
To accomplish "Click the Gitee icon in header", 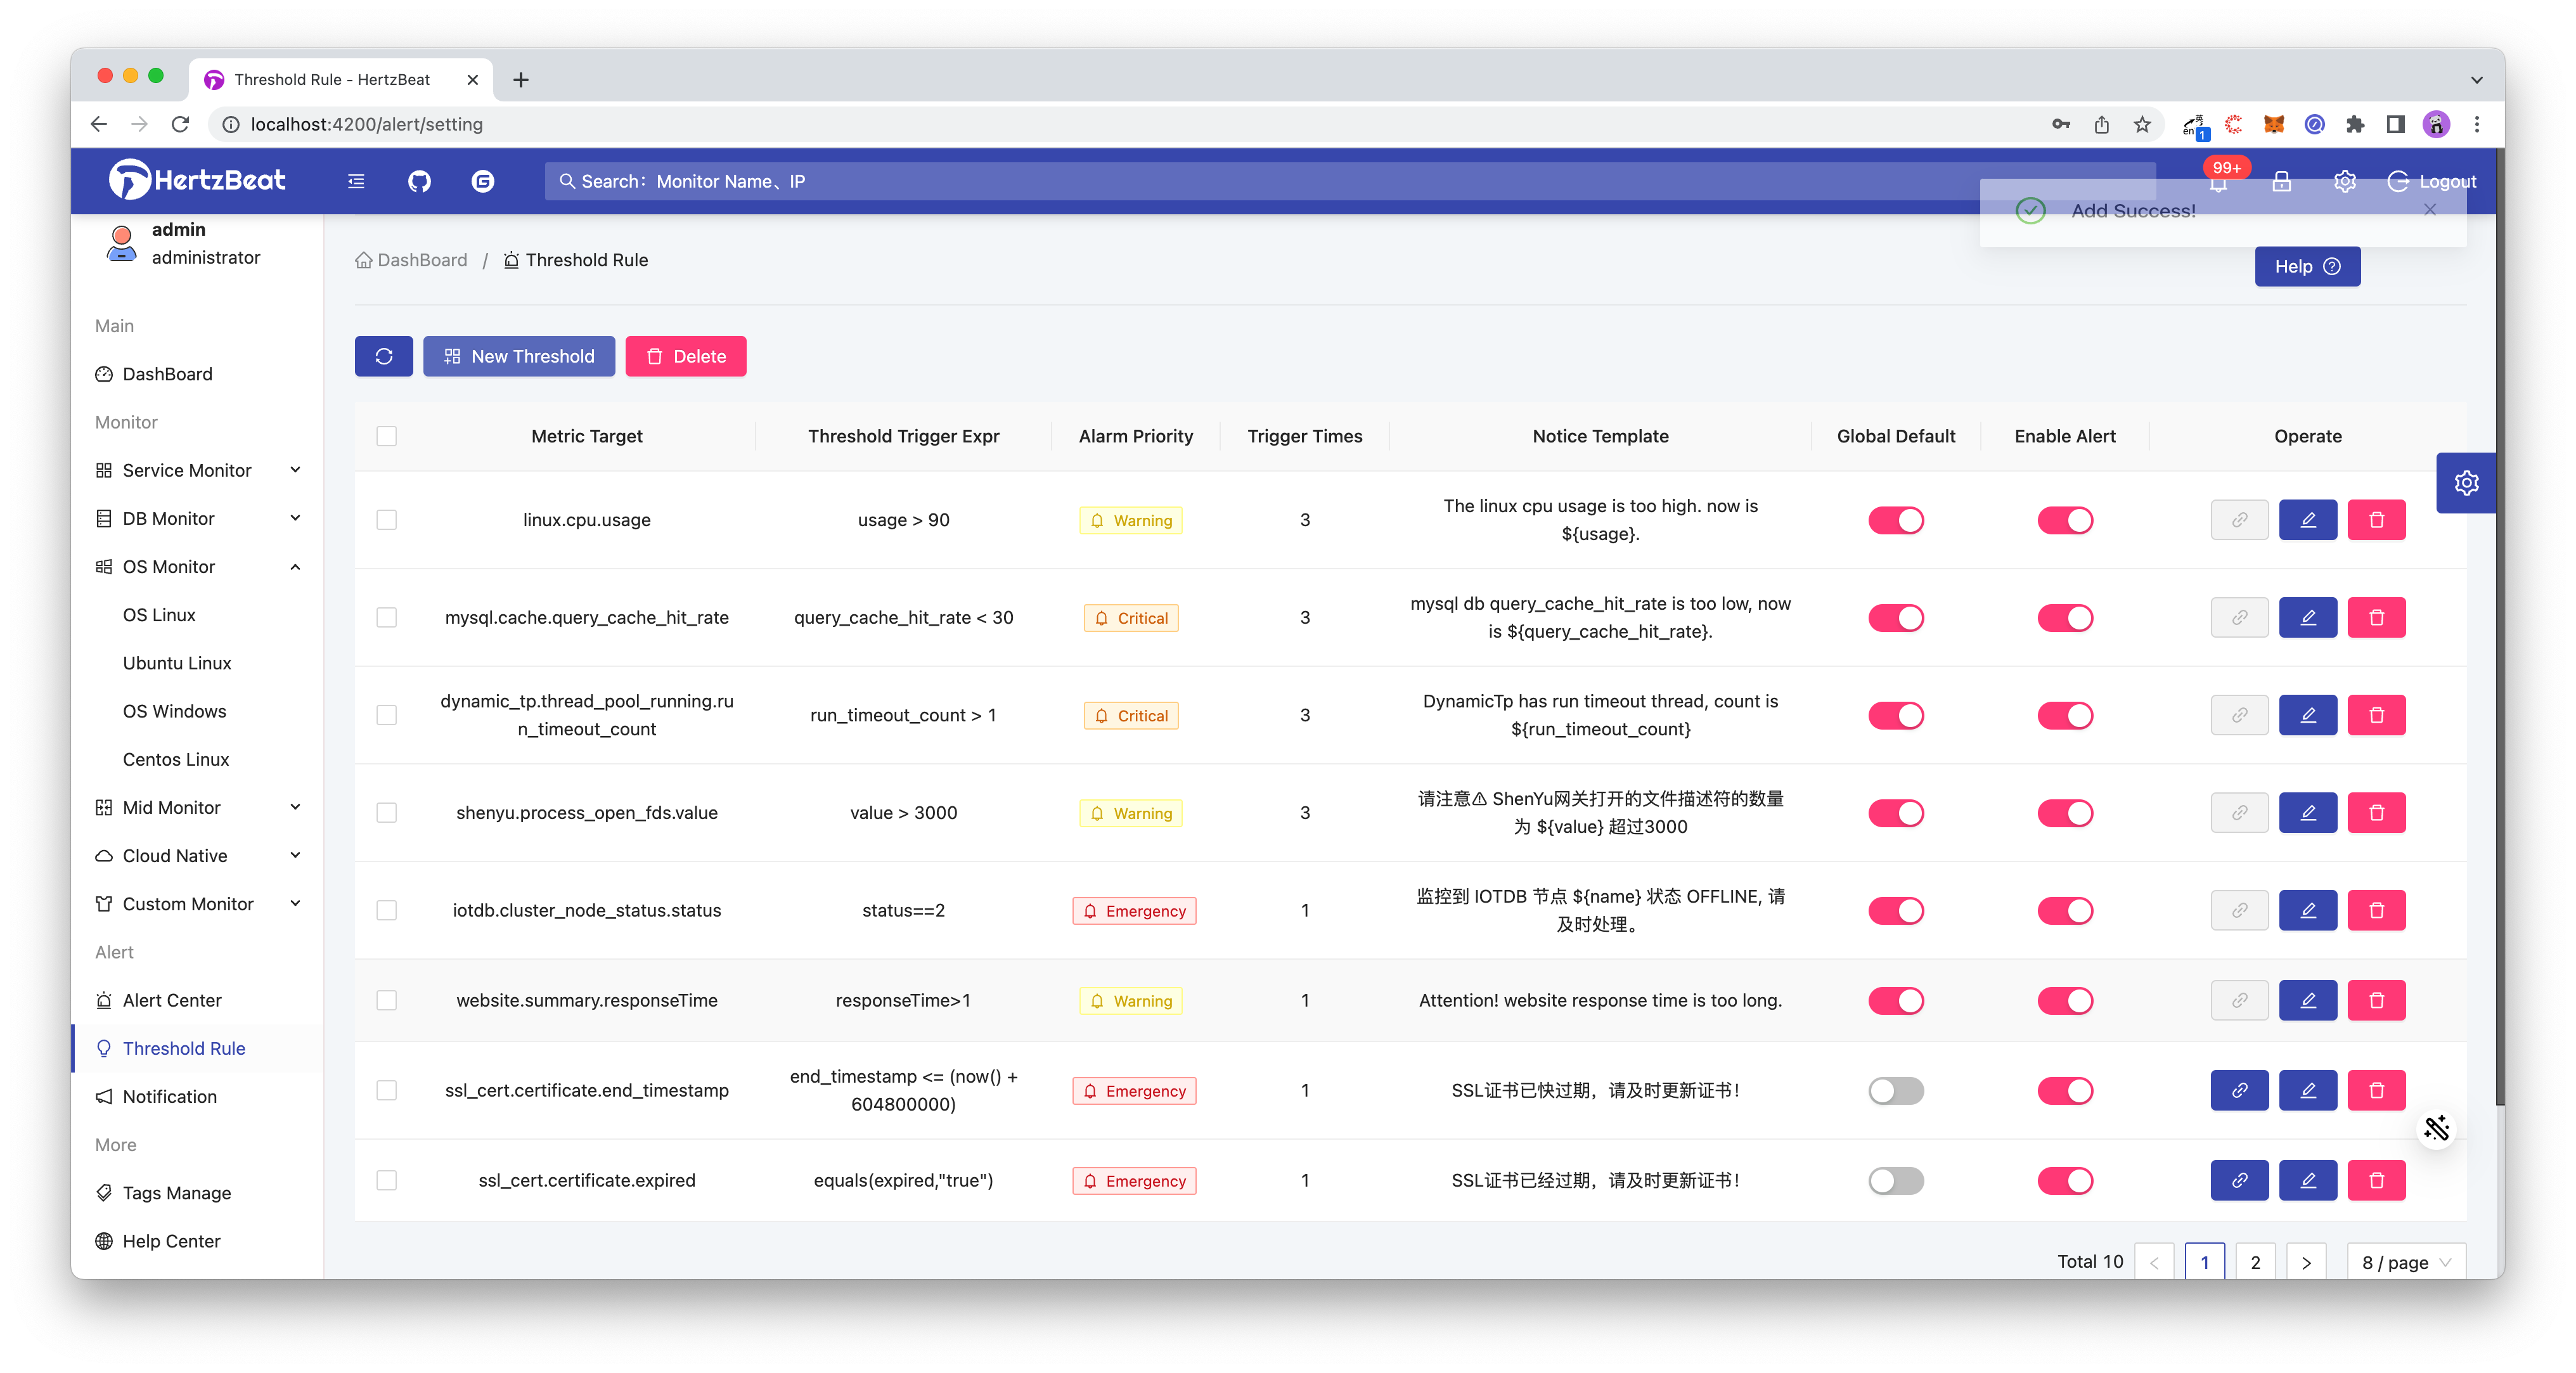I will click(x=483, y=181).
